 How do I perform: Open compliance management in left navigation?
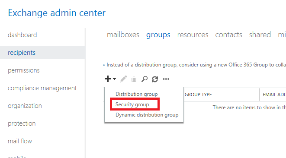(43, 88)
